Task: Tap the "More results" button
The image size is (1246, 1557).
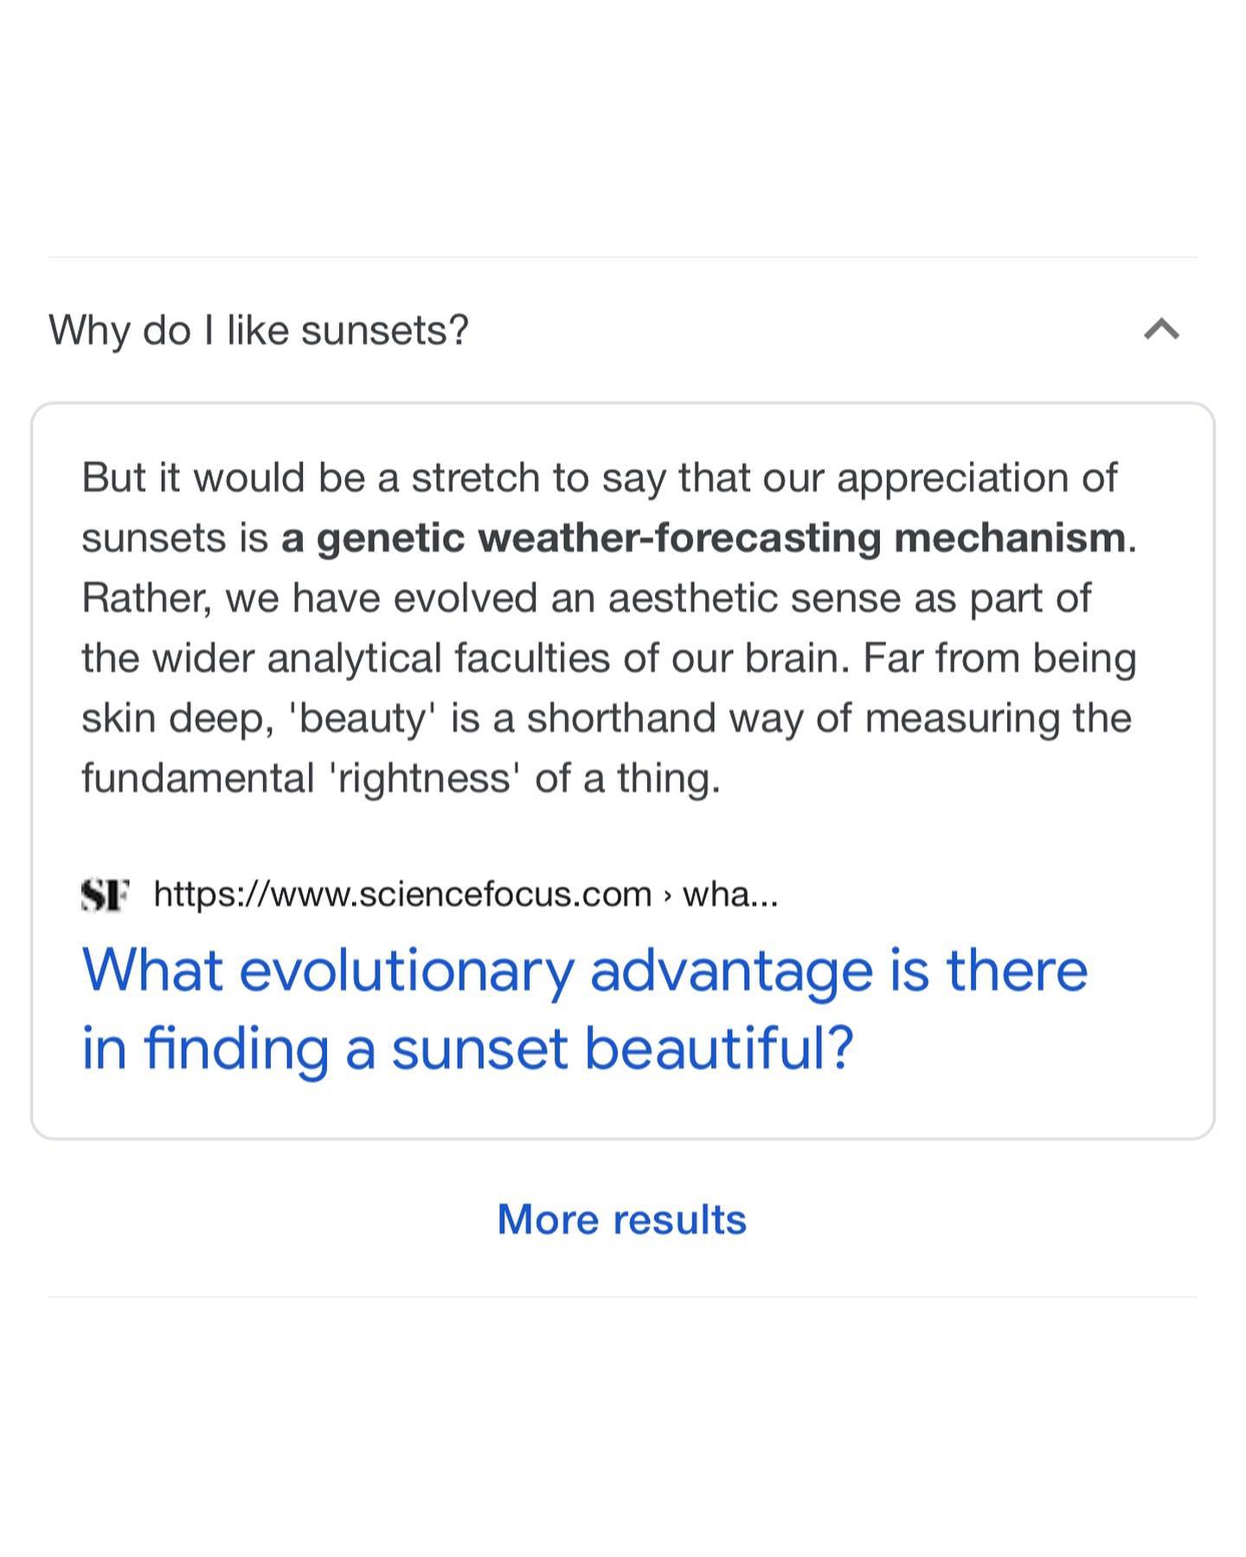Action: 621,1219
